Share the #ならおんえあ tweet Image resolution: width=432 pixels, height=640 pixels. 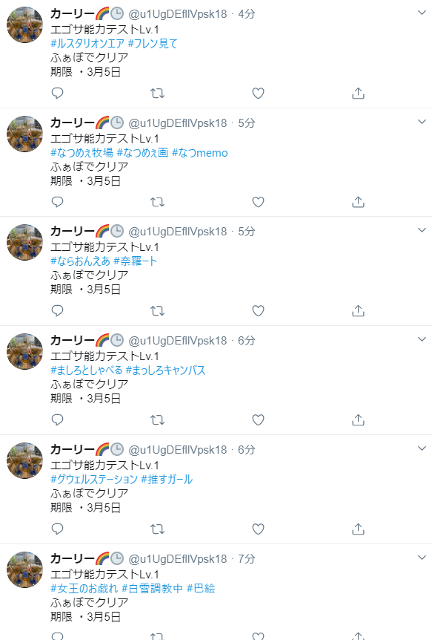tap(358, 311)
